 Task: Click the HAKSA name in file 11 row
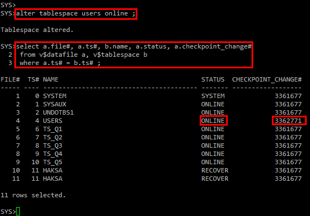[x=52, y=179]
